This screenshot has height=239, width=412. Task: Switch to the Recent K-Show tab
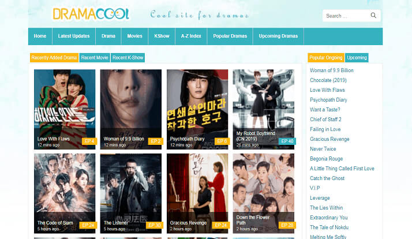coord(128,58)
